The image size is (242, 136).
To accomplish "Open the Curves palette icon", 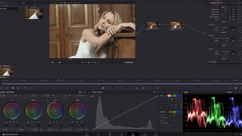I will 103,88.
